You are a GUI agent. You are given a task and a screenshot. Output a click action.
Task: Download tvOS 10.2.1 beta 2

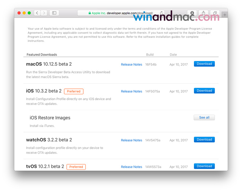click(x=204, y=166)
